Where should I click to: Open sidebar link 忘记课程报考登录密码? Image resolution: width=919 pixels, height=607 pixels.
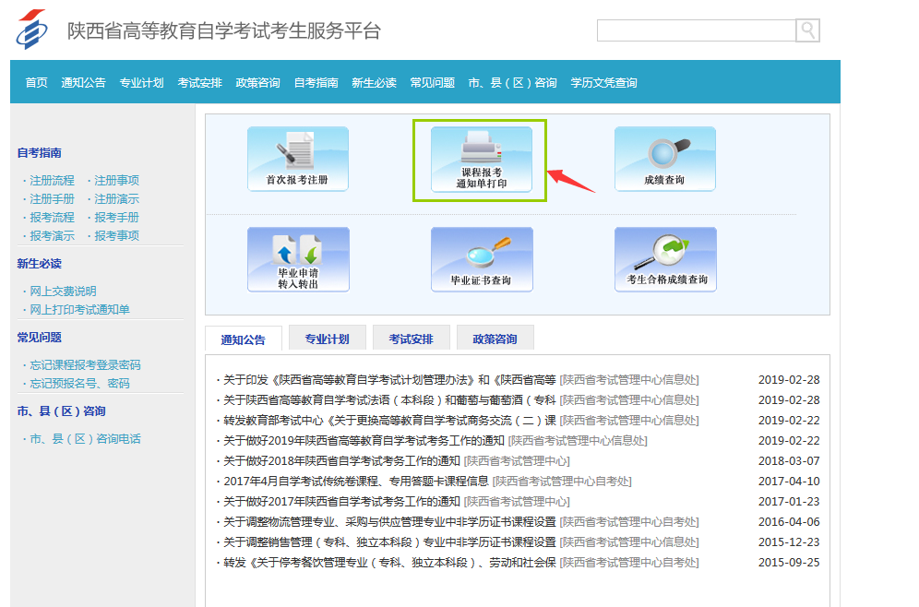[x=85, y=365]
